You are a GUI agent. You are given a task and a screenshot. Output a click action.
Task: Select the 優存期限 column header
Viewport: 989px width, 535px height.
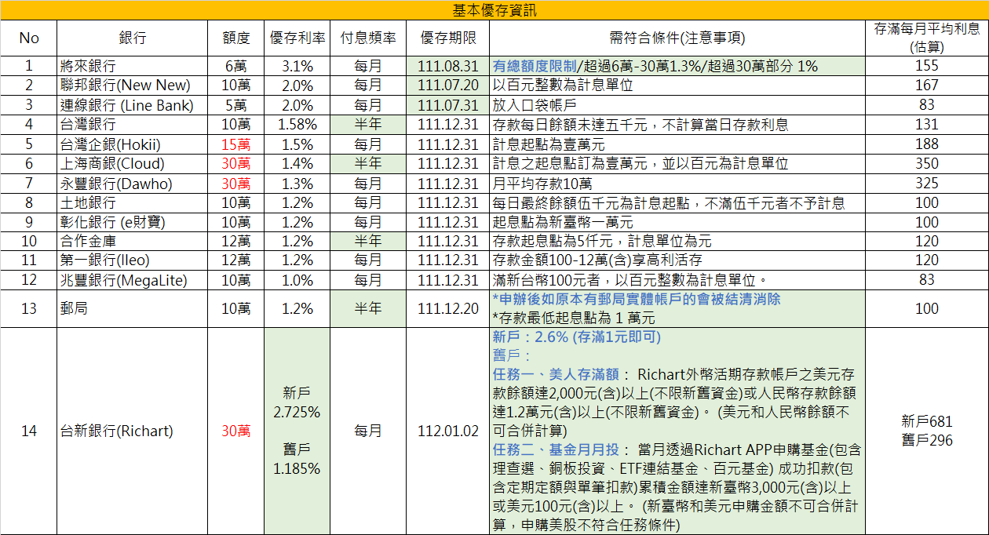[447, 38]
